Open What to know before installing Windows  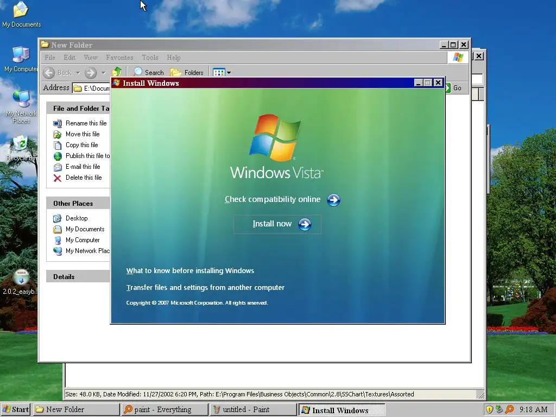pos(190,270)
